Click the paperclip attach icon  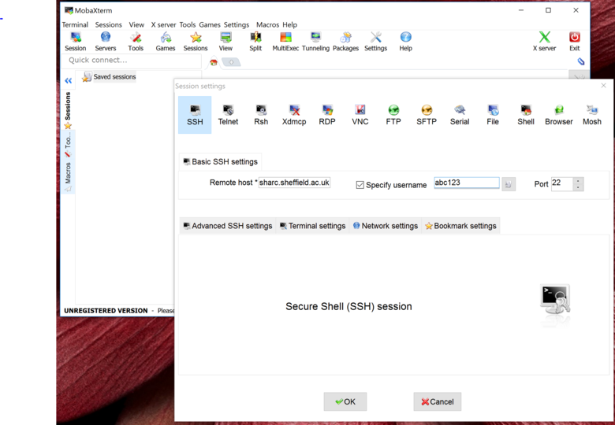pos(581,61)
